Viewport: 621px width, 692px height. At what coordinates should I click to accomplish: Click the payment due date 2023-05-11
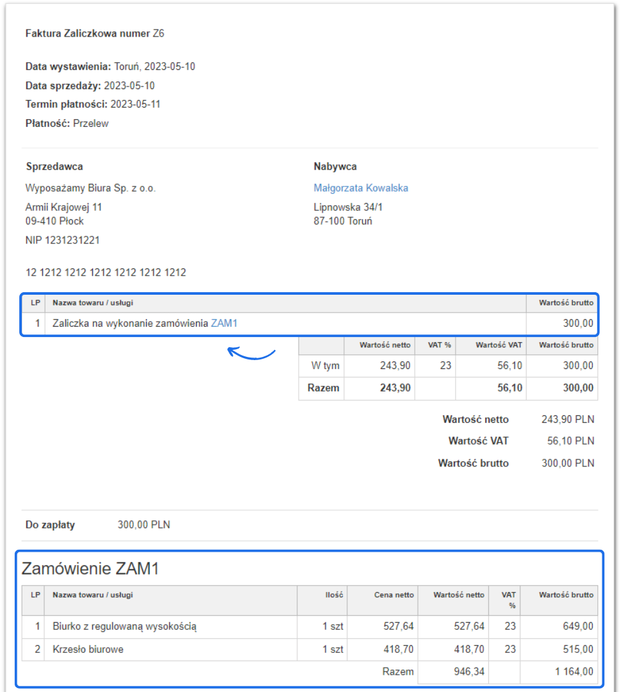point(135,104)
